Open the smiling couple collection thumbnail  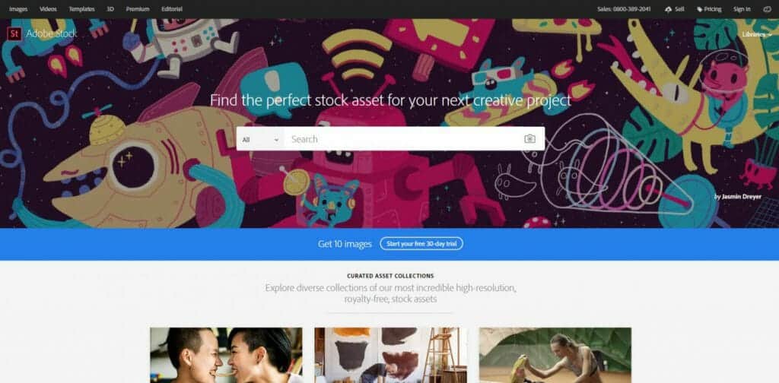pyautogui.click(x=226, y=355)
